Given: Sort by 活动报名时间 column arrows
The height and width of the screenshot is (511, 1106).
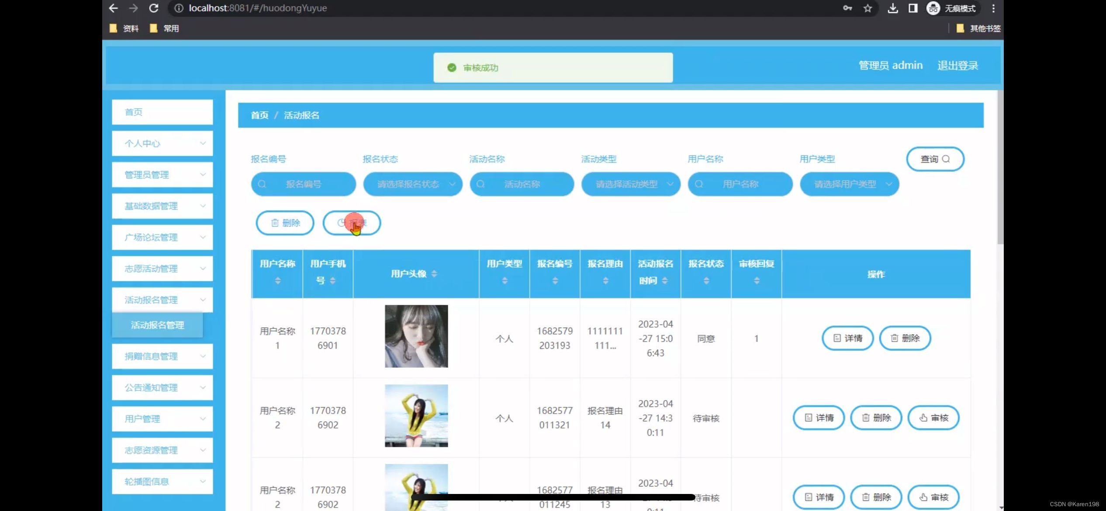Looking at the screenshot, I should [x=665, y=280].
